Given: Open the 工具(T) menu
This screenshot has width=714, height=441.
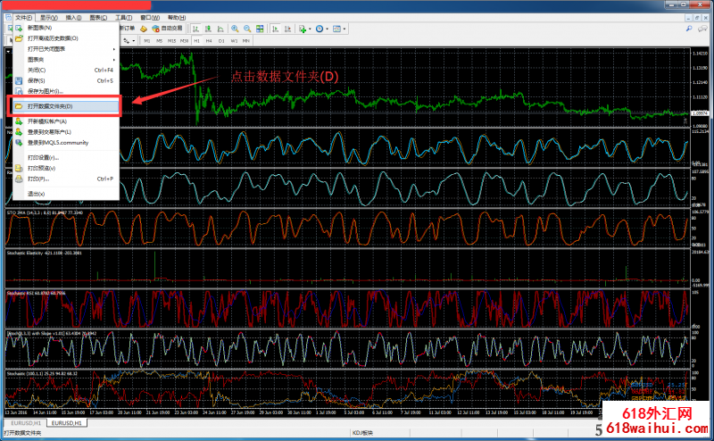Looking at the screenshot, I should pos(123,17).
